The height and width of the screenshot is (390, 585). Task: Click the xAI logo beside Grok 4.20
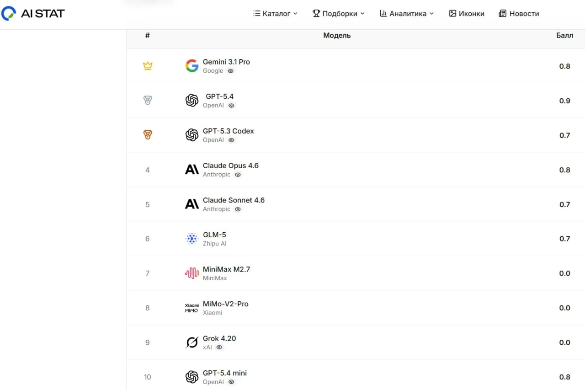coord(192,342)
